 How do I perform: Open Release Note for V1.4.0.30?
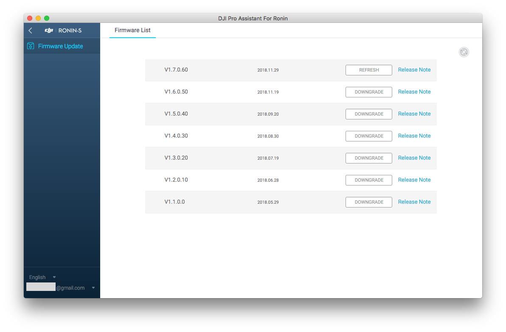[x=414, y=136]
